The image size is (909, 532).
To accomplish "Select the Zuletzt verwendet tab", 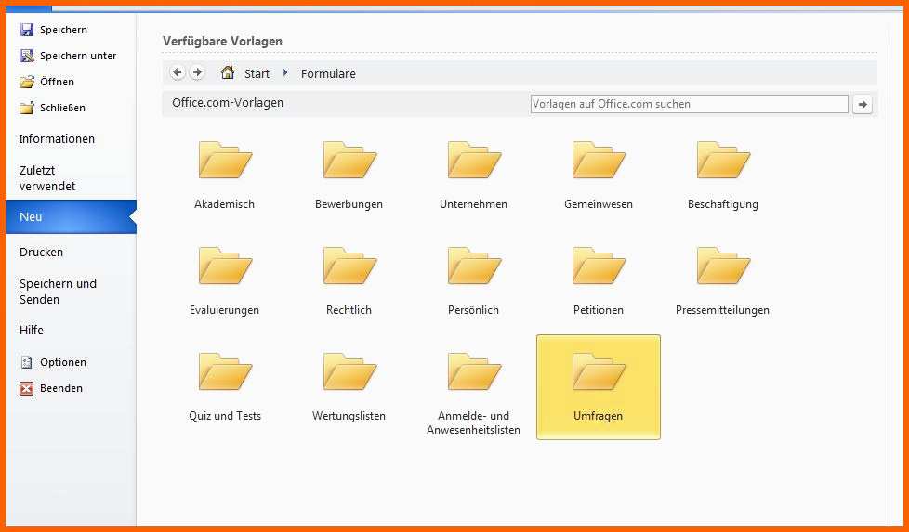I will coord(47,178).
